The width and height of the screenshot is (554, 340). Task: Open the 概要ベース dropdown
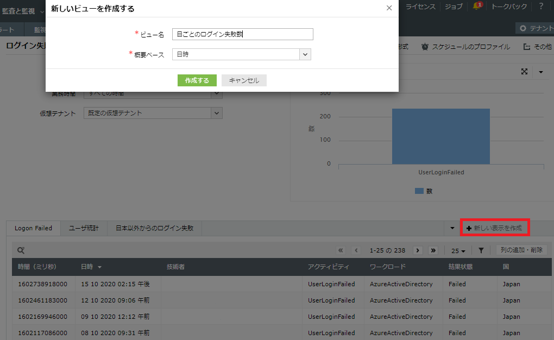click(305, 54)
